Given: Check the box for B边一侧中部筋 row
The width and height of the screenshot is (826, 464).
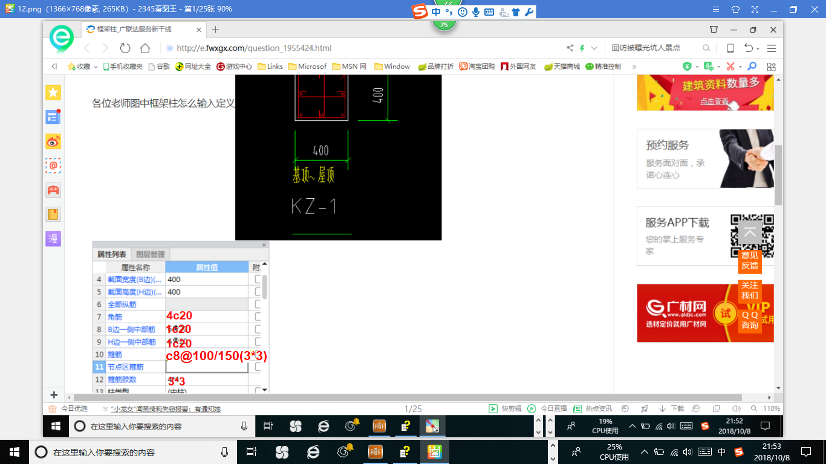Looking at the screenshot, I should point(258,329).
